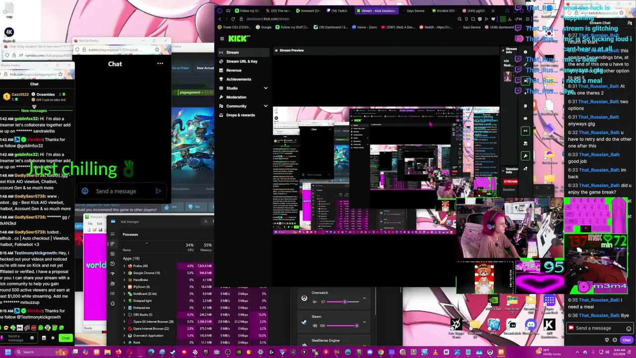The image size is (636, 358).
Task: Expand Firefox (40) process group
Action: (124, 266)
